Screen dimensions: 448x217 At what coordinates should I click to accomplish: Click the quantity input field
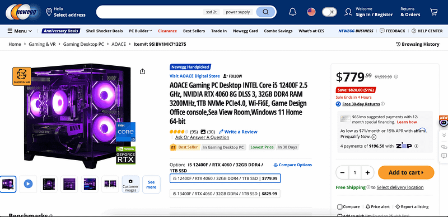coord(355,172)
